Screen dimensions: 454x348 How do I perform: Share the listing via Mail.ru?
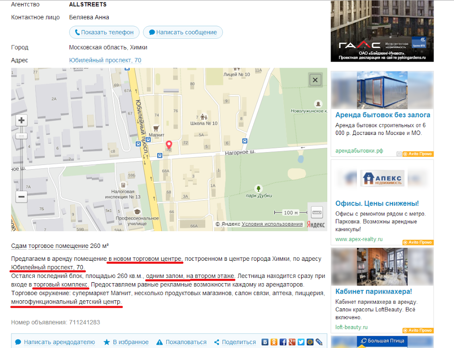coord(310,342)
